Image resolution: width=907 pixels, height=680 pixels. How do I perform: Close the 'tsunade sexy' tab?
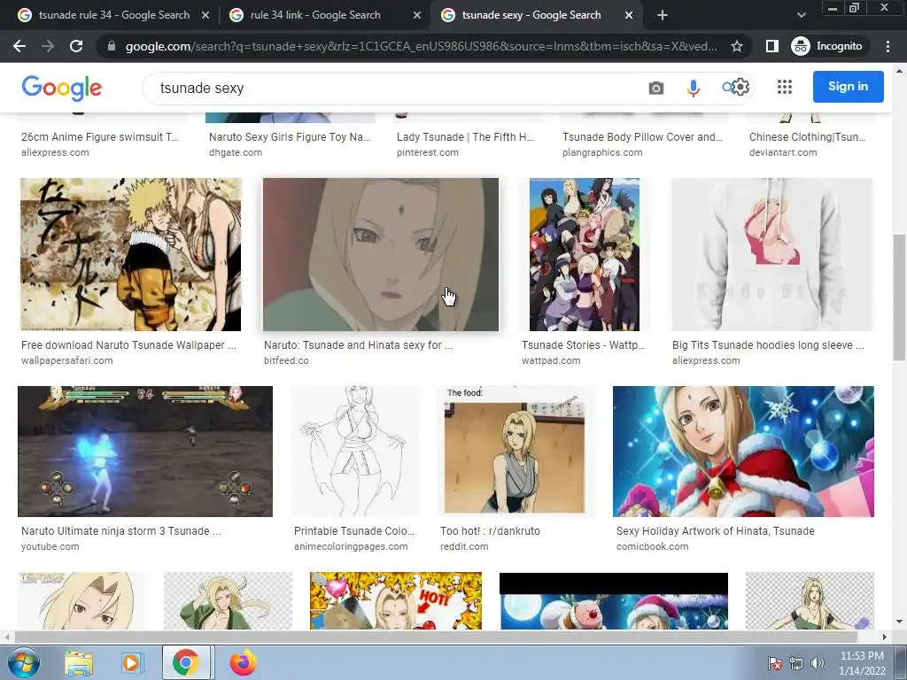pyautogui.click(x=629, y=15)
